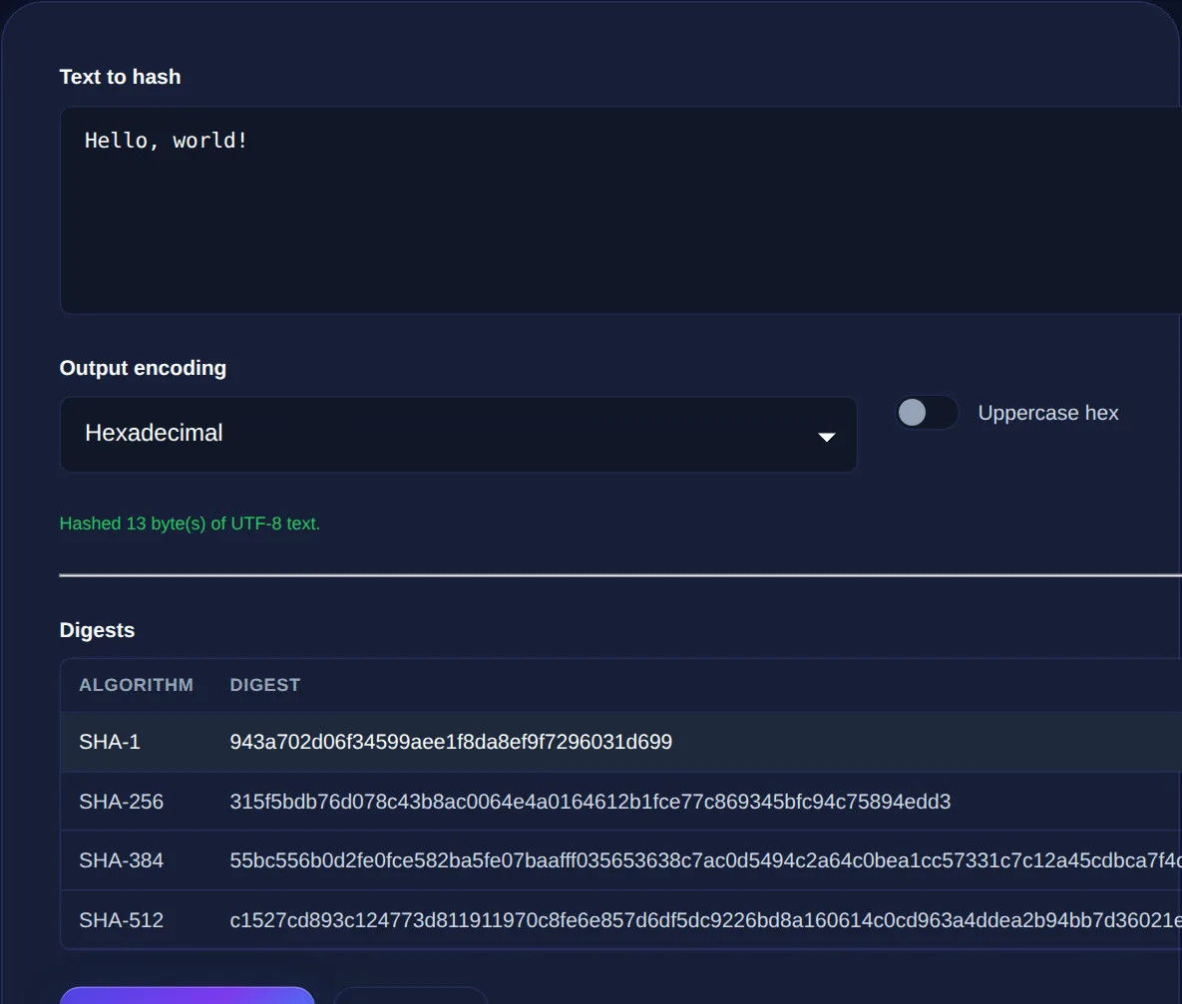Select the SHA-1 algorithm cell

(110, 742)
